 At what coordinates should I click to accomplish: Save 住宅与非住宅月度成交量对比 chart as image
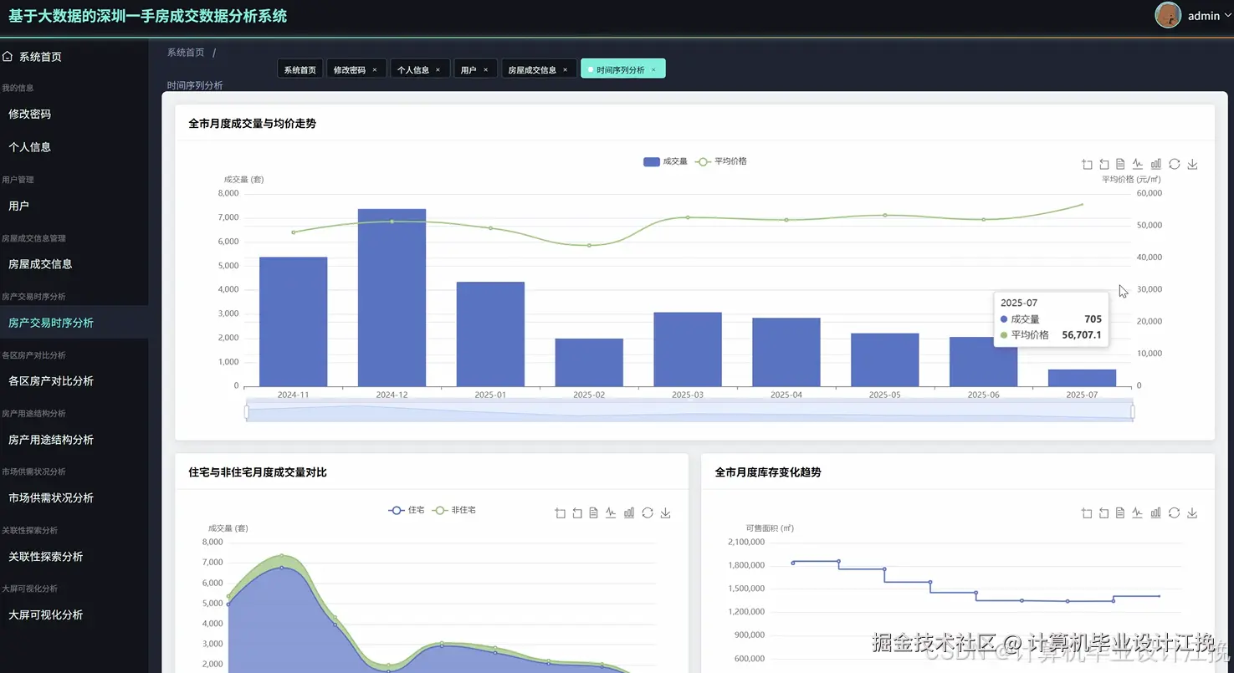click(x=666, y=513)
